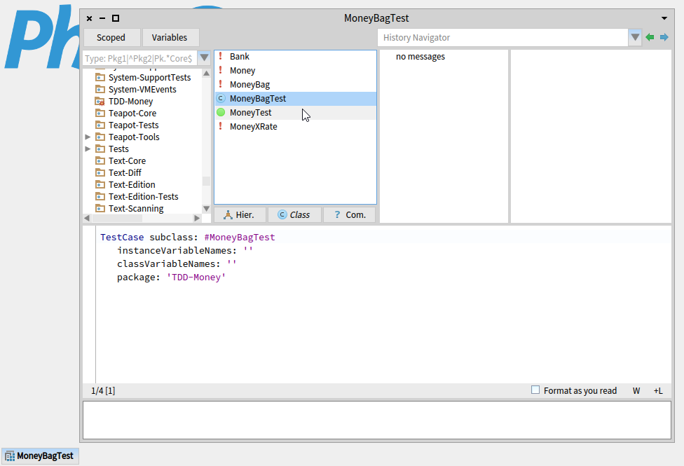Viewport: 684px width, 466px height.
Task: Click the red warning icon beside Money
Action: [221, 70]
